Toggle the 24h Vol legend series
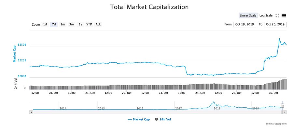The width and height of the screenshot is (293, 129). coord(163,119)
